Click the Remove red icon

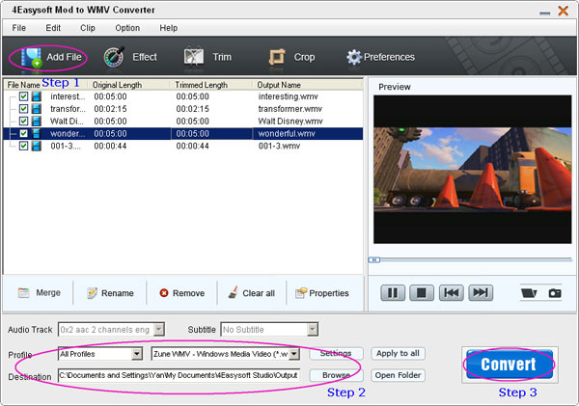(x=164, y=293)
